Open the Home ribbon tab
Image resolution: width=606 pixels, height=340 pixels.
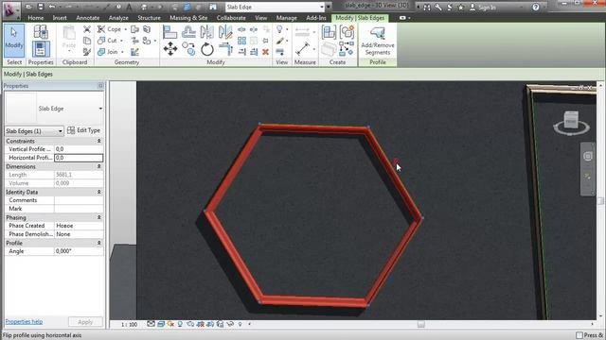tap(36, 18)
